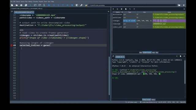Screen dimensions: 196x110
Task: Sort variables by the Type column header
Action: tap(130, 12)
